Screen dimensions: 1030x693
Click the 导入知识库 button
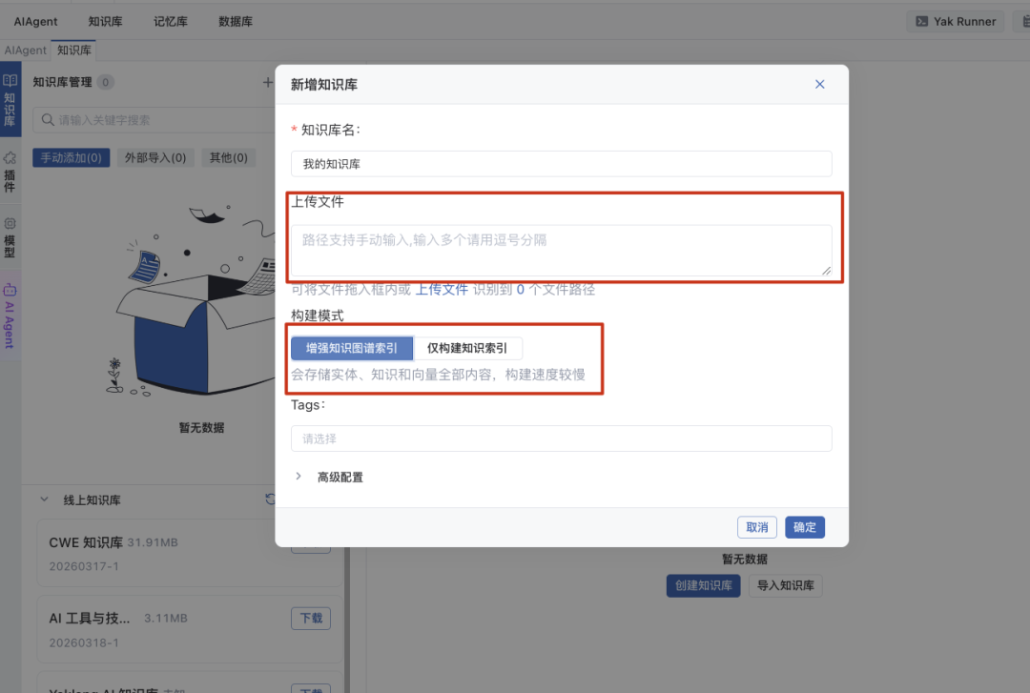coord(785,585)
